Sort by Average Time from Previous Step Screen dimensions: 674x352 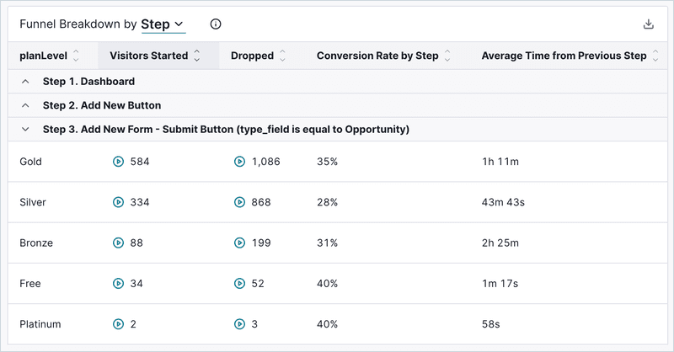click(x=655, y=56)
